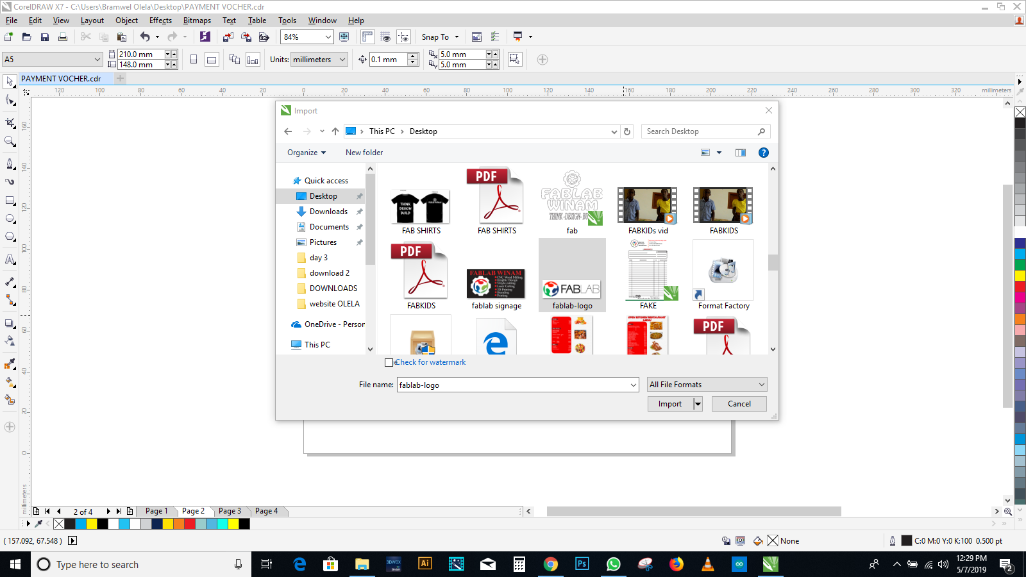Cancel the Import dialog
The width and height of the screenshot is (1026, 577).
(x=739, y=404)
